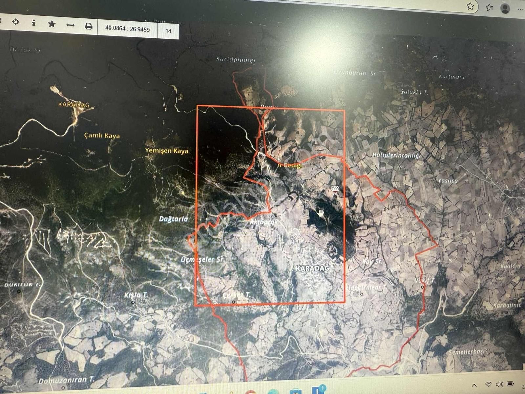Click the Yemişen Kaya map label
Screen dimensions: 525x394
(167, 151)
